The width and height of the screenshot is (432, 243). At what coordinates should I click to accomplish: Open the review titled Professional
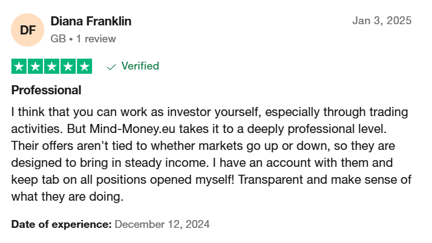[x=46, y=90]
